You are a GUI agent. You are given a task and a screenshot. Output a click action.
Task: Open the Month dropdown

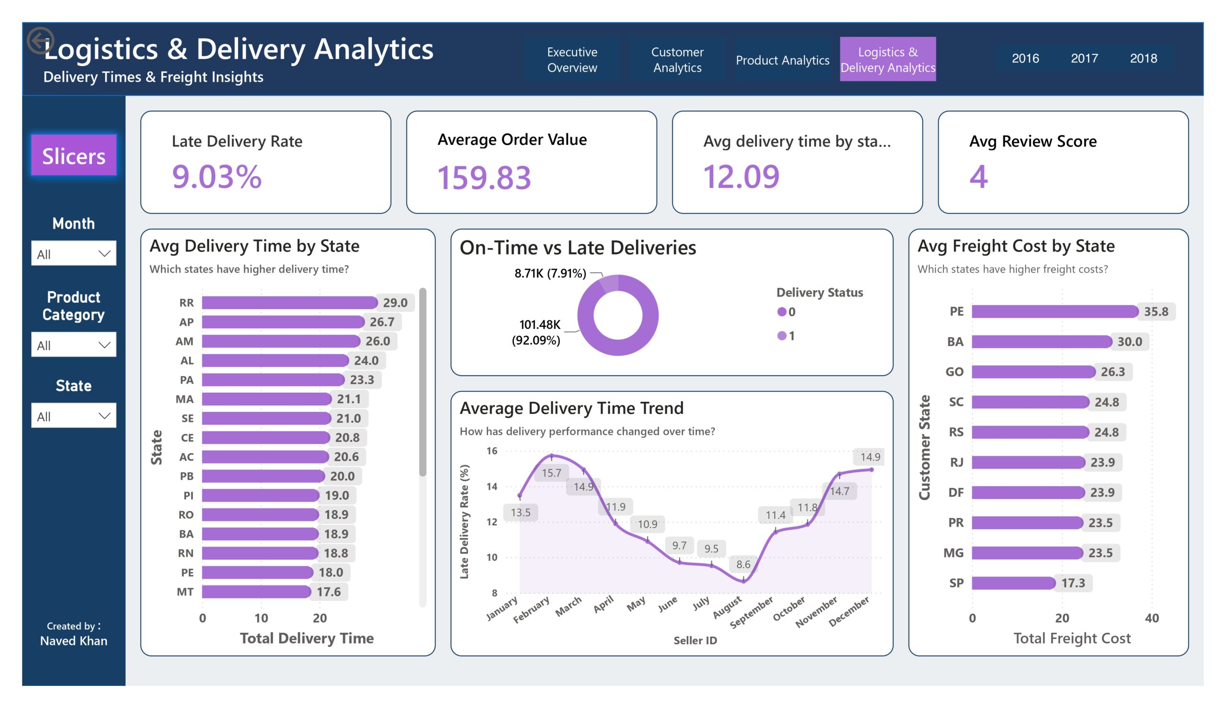tap(73, 254)
